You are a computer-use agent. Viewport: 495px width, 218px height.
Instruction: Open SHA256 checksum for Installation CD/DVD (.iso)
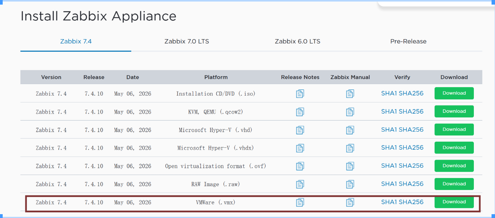coord(411,93)
